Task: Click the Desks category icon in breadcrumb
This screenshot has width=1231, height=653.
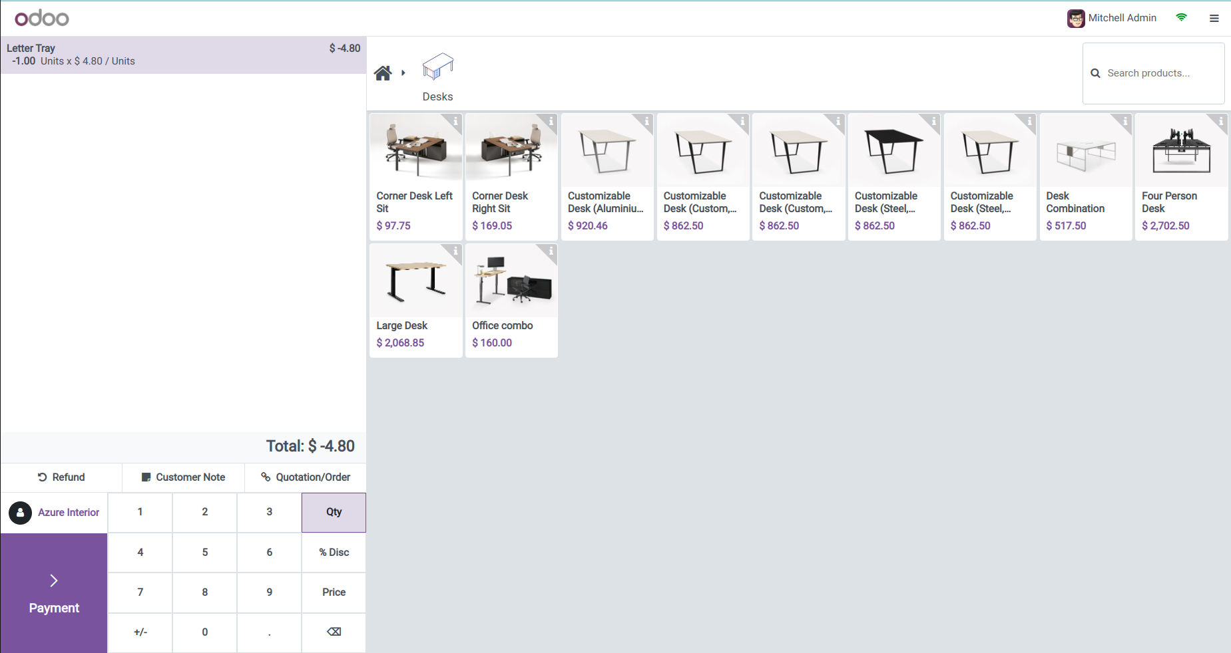Action: coord(437,68)
